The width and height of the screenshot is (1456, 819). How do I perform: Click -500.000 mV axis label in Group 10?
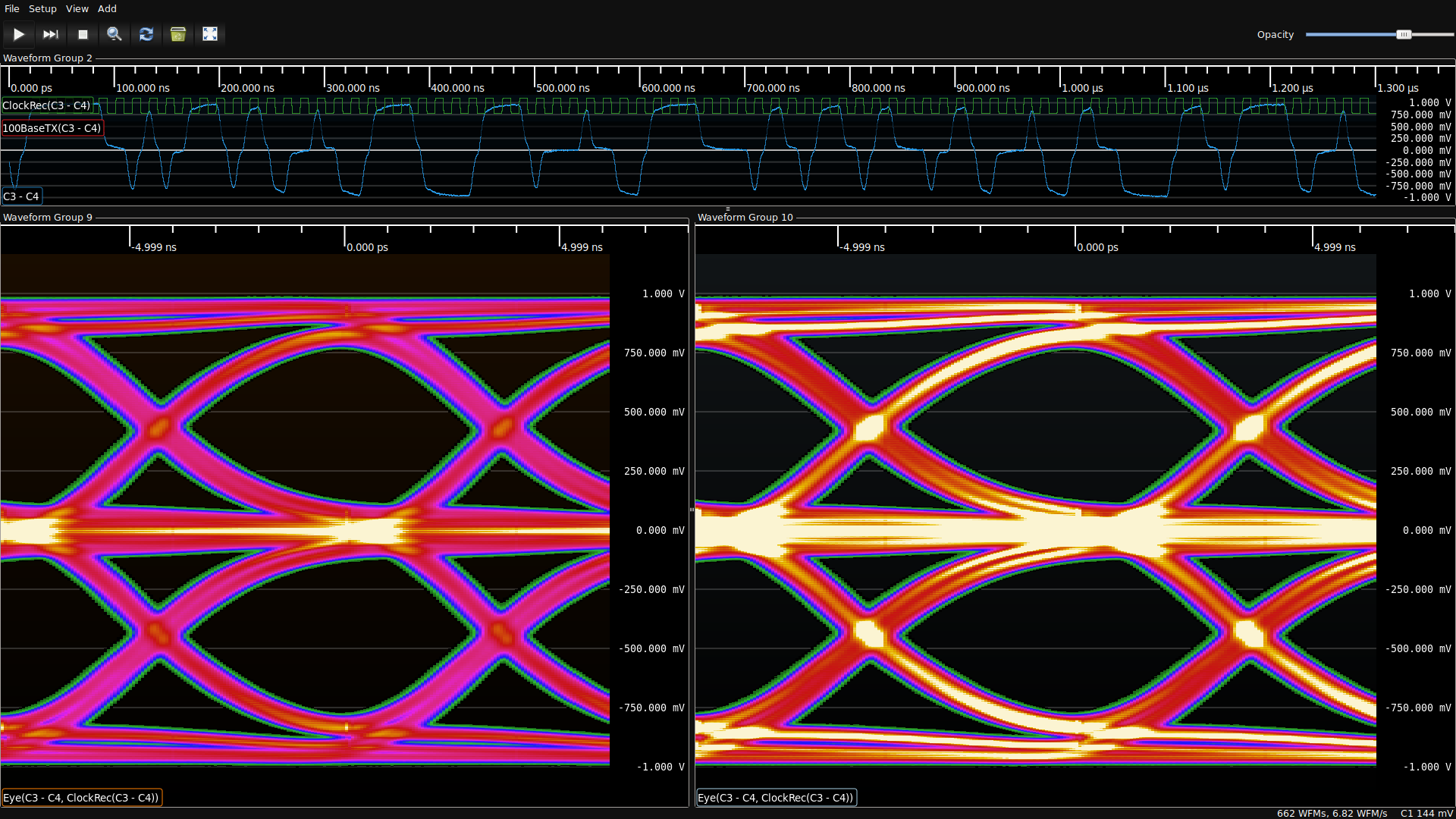click(x=1417, y=648)
